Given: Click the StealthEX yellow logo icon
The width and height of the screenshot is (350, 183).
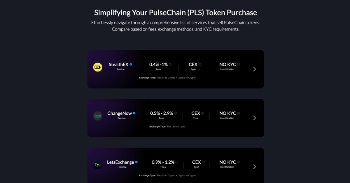Looking at the screenshot, I should pyautogui.click(x=98, y=67).
